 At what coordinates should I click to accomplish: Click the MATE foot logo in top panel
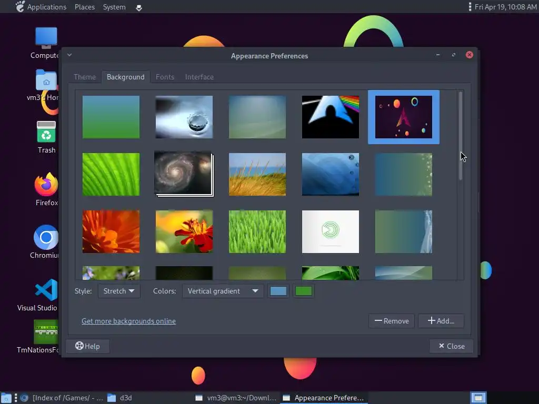pos(20,6)
